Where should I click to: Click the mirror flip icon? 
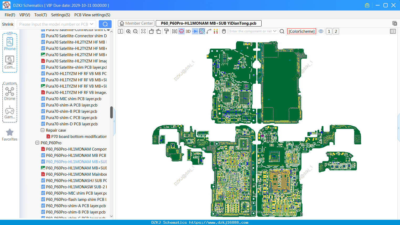[175, 31]
